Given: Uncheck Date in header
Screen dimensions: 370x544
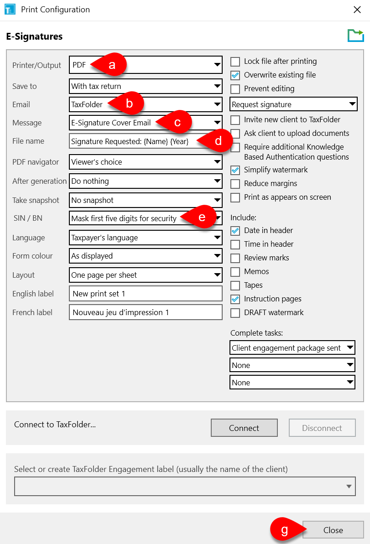Looking at the screenshot, I should tap(235, 231).
